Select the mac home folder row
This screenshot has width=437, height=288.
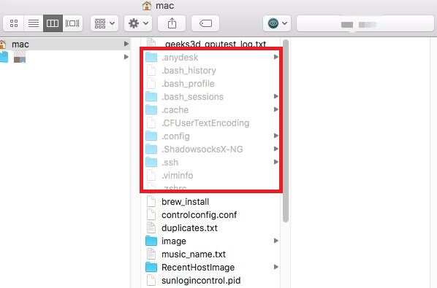[65, 44]
